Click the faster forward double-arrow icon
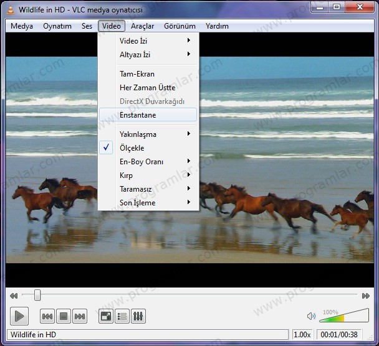The image size is (379, 346). (x=366, y=296)
